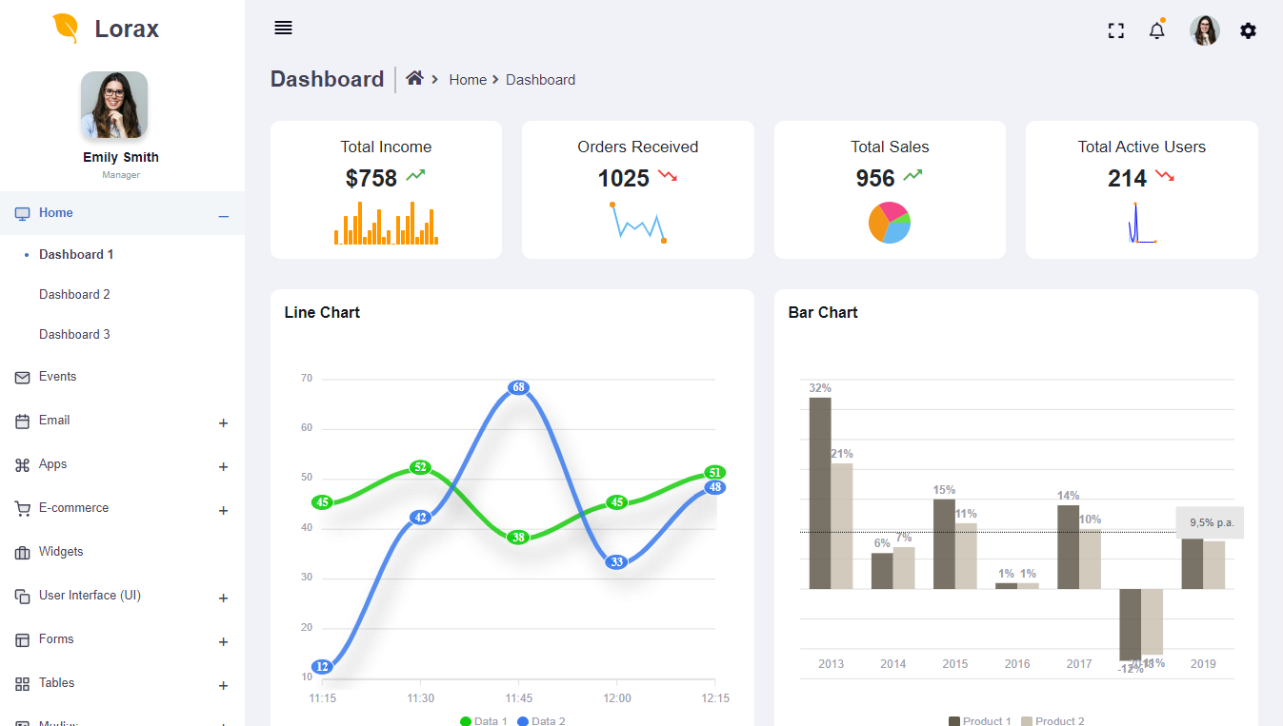The image size is (1283, 726).
Task: Click the Lorax leaf logo
Action: 66,29
